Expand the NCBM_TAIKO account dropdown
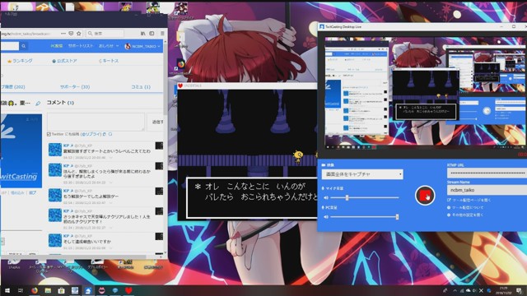The height and width of the screenshot is (296, 527). (142, 46)
